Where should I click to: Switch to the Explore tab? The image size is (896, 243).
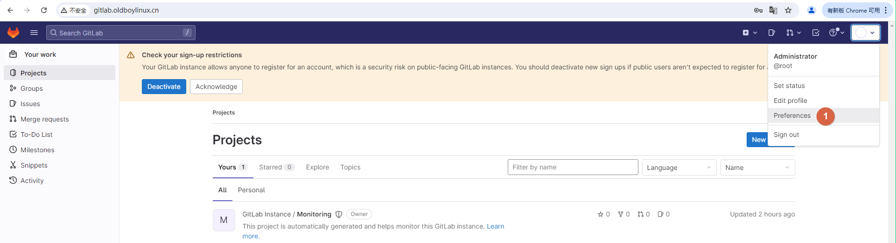click(x=317, y=167)
